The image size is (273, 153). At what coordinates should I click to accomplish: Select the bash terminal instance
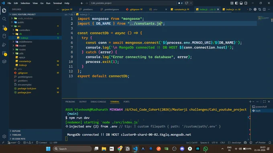pyautogui.click(x=261, y=111)
